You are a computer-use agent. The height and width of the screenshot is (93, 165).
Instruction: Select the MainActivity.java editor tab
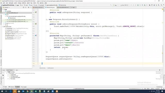click(x=51, y=7)
